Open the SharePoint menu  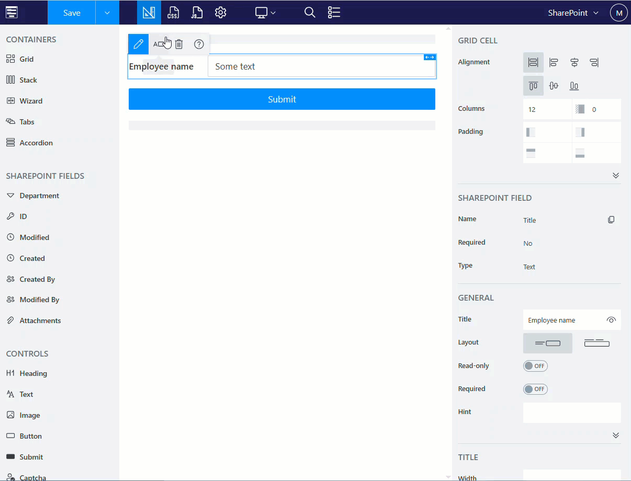pos(573,13)
